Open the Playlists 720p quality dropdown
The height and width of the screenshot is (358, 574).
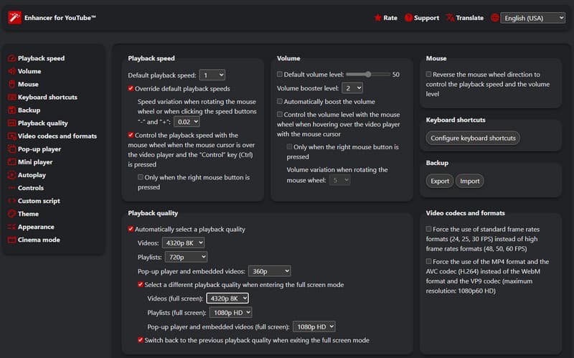pyautogui.click(x=187, y=258)
